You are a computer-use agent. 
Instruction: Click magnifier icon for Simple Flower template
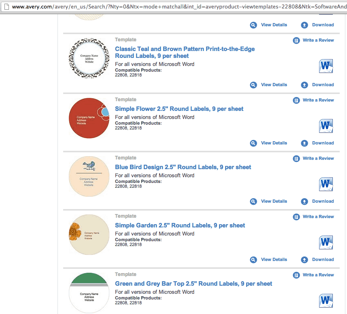click(x=253, y=143)
